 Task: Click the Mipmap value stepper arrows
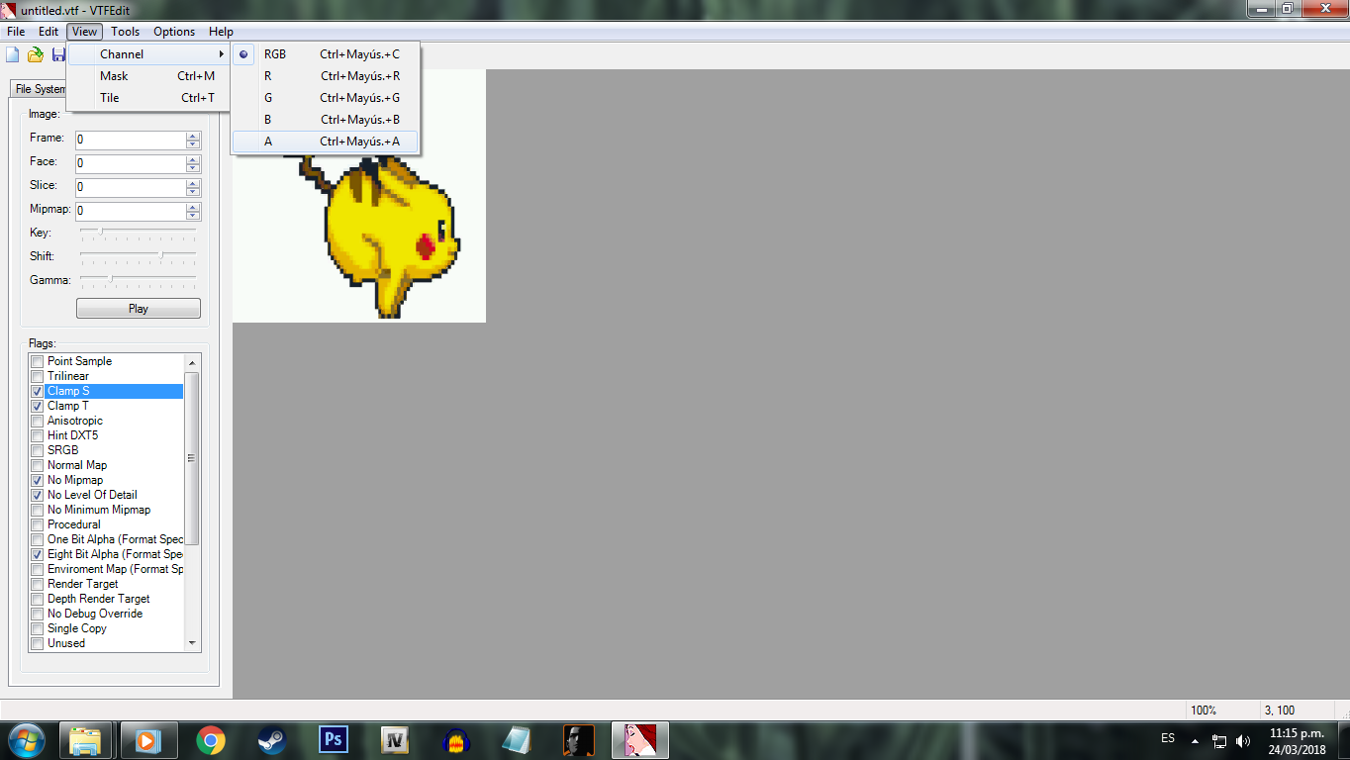[x=193, y=212]
